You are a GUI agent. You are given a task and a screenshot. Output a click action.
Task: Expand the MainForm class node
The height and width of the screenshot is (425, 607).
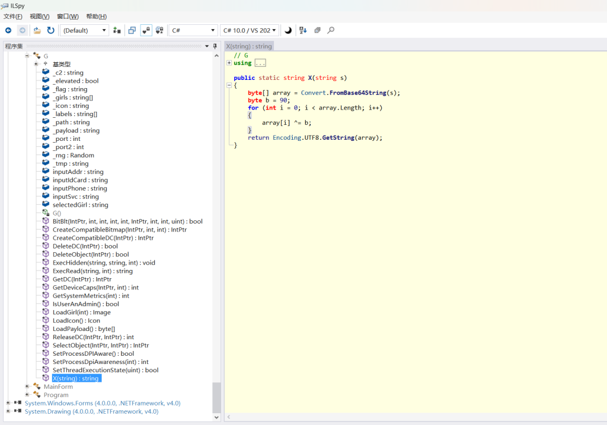point(27,387)
